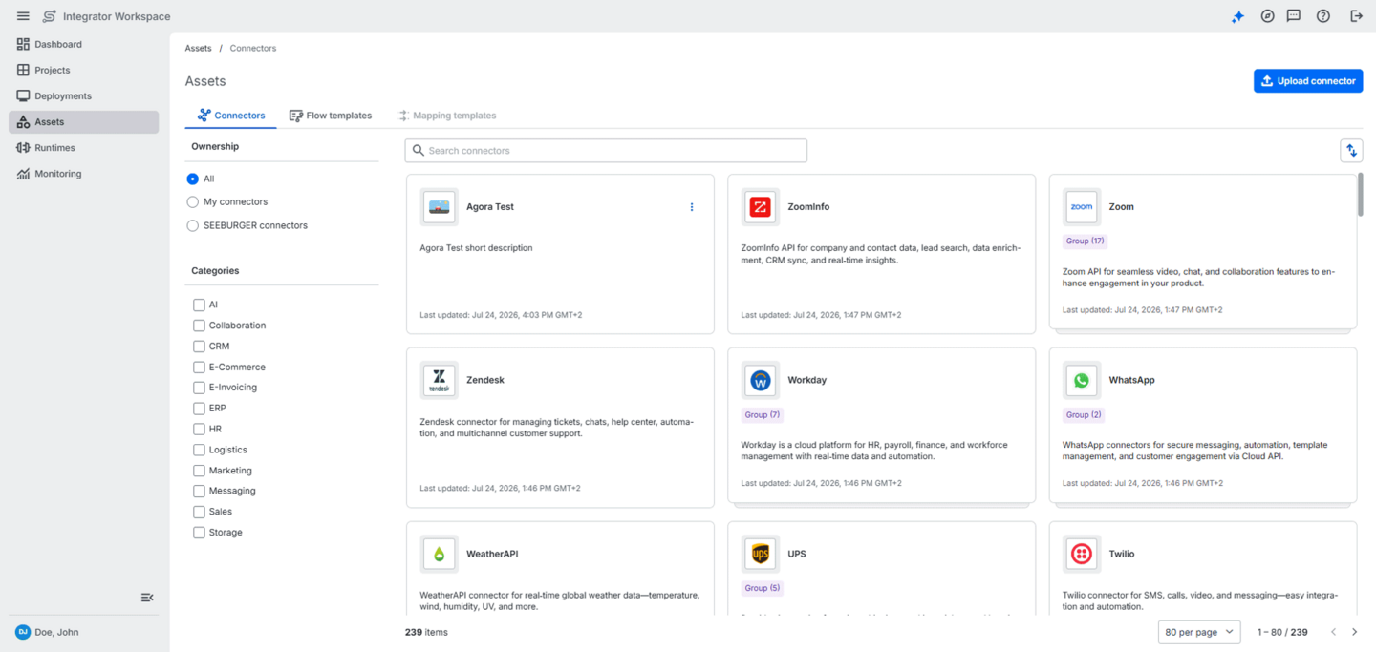Open the help question mark icon
The width and height of the screenshot is (1376, 652).
pyautogui.click(x=1323, y=16)
